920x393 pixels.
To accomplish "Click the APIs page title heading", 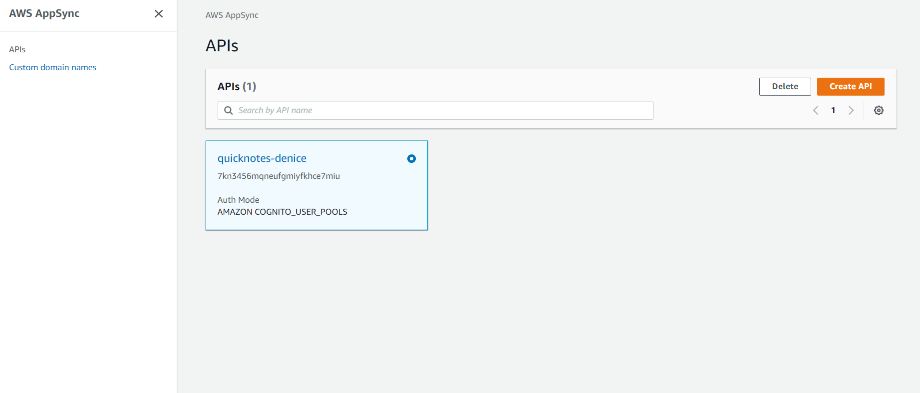I will [x=222, y=46].
